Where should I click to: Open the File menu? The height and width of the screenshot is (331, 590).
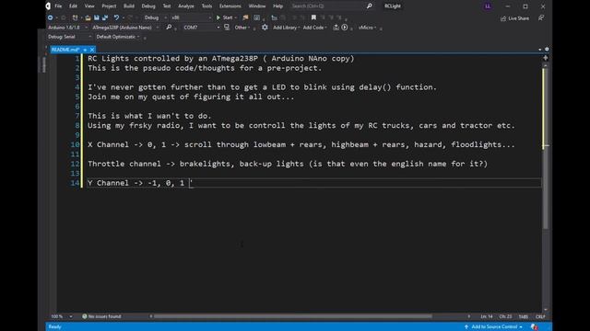(58, 6)
